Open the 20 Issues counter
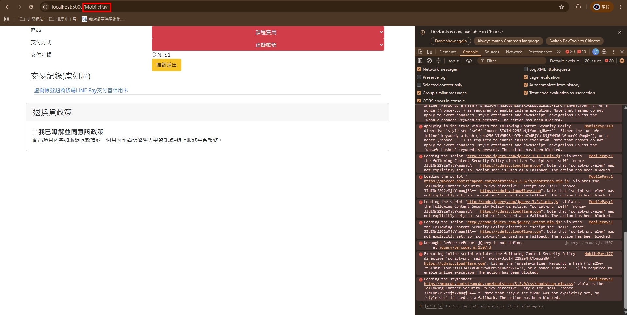 pos(599,61)
